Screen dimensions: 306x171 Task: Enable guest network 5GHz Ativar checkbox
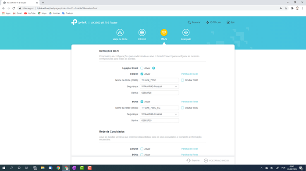click(142, 155)
